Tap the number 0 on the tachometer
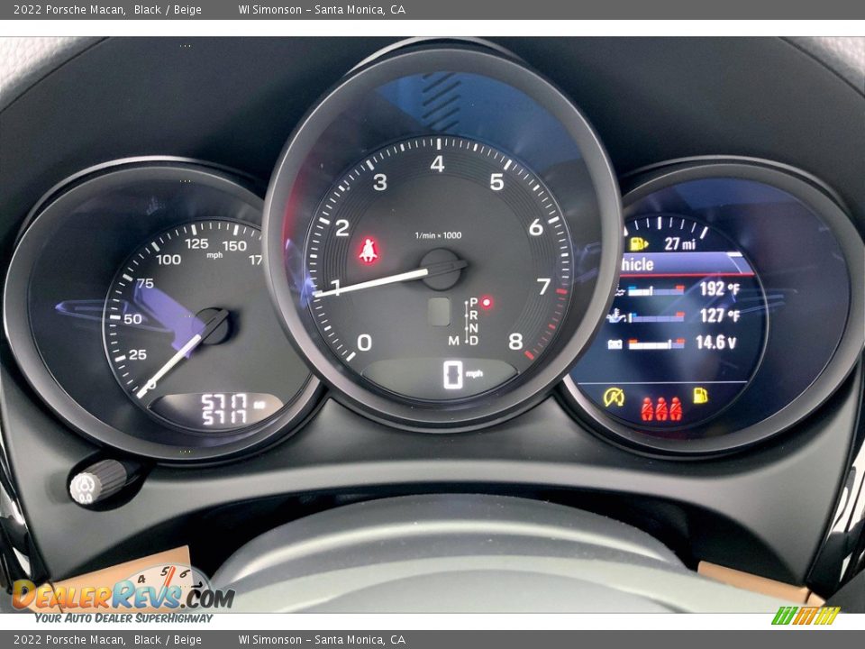The width and height of the screenshot is (865, 649). click(x=364, y=343)
